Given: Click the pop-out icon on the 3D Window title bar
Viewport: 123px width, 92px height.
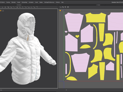Looking at the screenshot, I should point(57,5).
